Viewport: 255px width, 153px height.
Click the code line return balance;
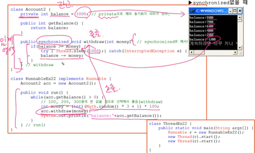50,28
